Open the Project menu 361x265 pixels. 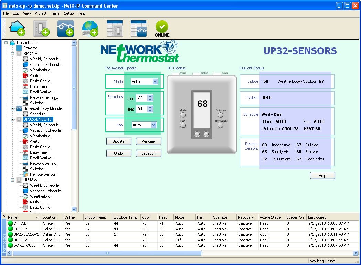click(x=41, y=13)
